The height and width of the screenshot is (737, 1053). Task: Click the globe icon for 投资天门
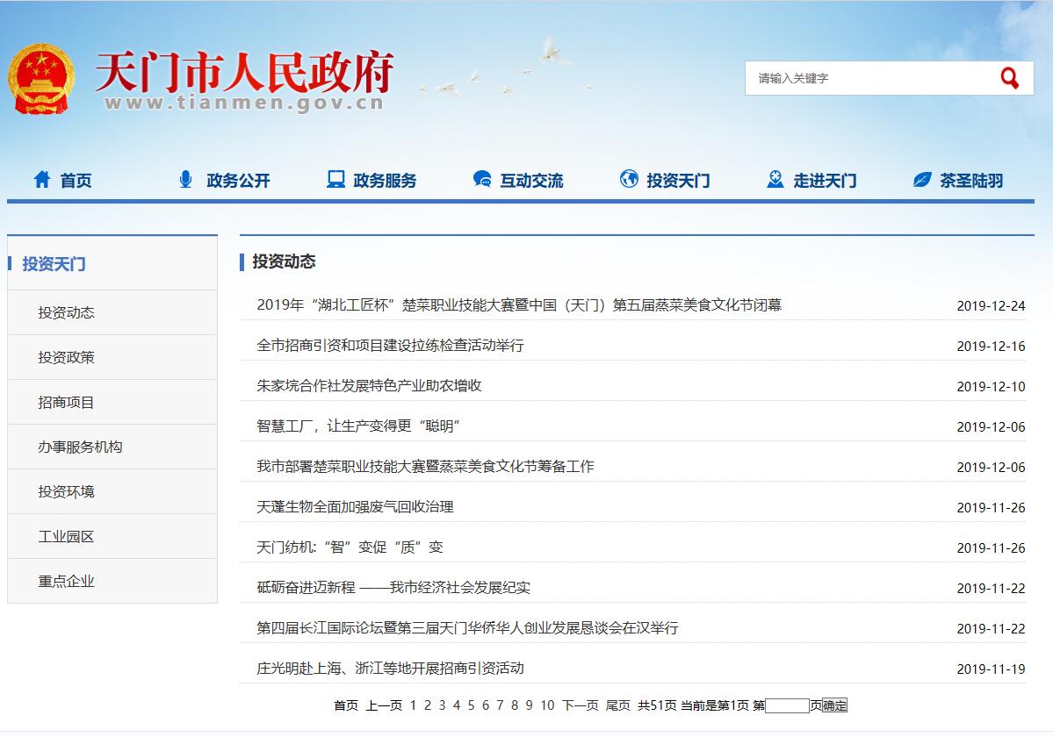(629, 180)
